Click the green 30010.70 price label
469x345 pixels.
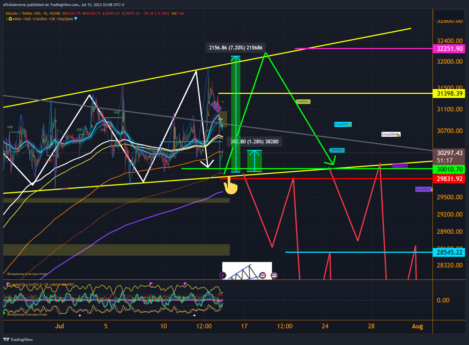point(449,169)
